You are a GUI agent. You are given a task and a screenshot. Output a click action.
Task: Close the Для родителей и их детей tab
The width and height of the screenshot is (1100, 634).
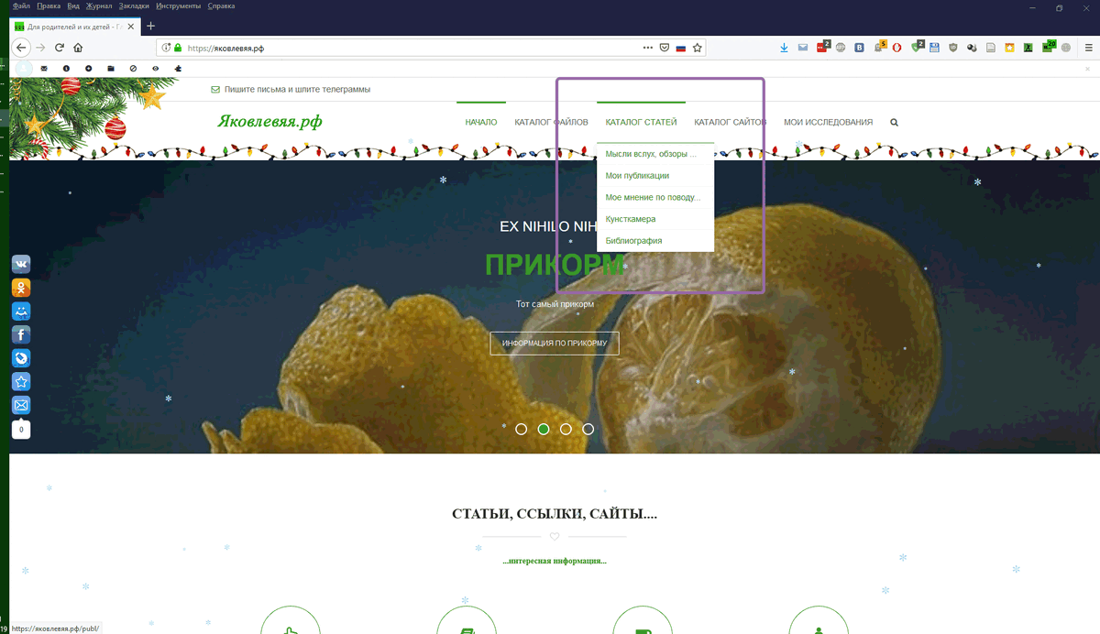tap(131, 26)
